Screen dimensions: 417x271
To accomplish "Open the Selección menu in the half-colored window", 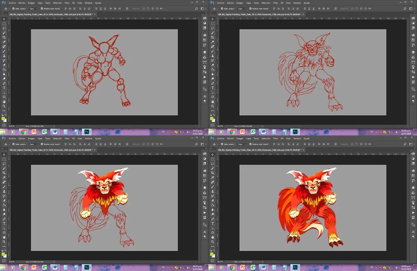I will point(57,139).
